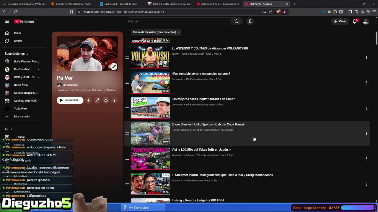Open Brave Wallet icon
The height and width of the screenshot is (212, 378).
tap(356, 12)
